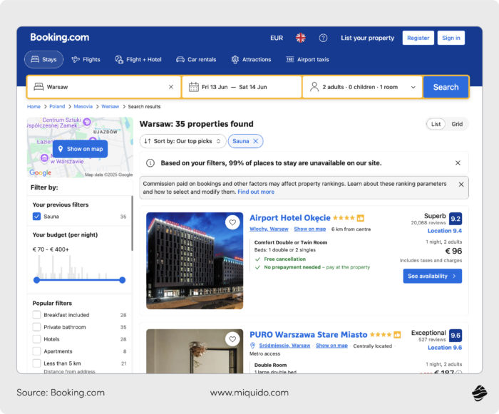Switch results to Grid view
Screen dimensions: 499x414
[x=457, y=124]
